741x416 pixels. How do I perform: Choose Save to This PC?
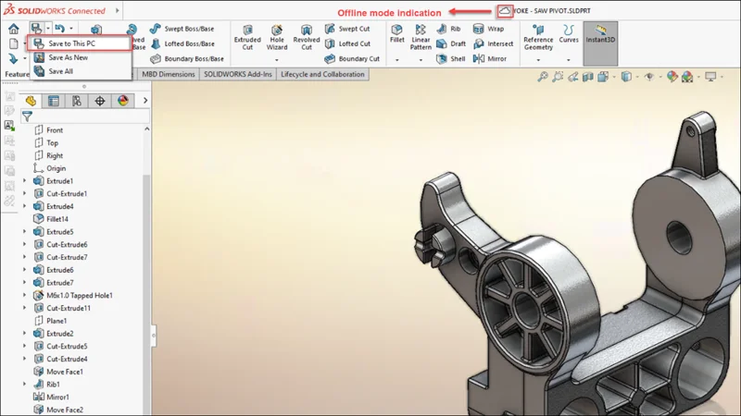71,43
